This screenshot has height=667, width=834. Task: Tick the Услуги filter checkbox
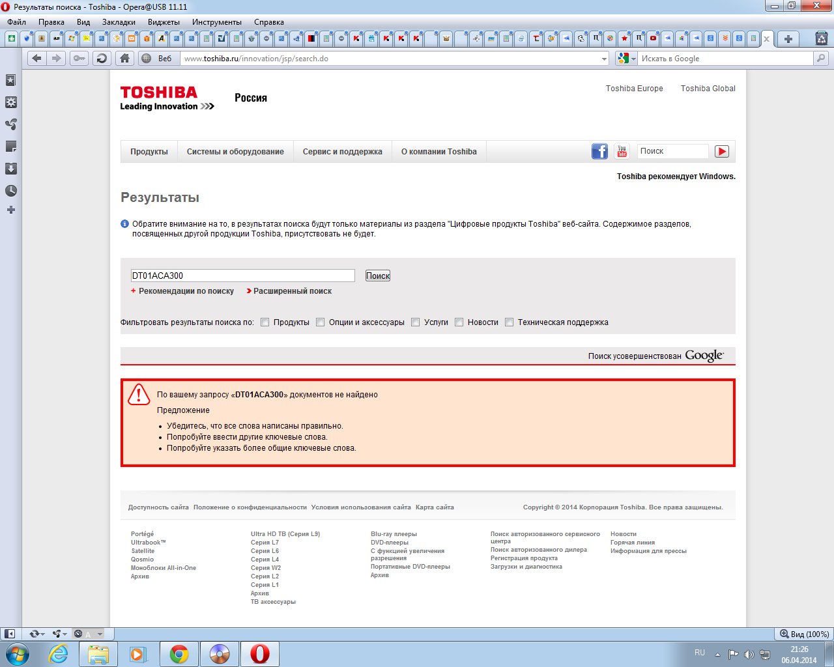(x=416, y=322)
